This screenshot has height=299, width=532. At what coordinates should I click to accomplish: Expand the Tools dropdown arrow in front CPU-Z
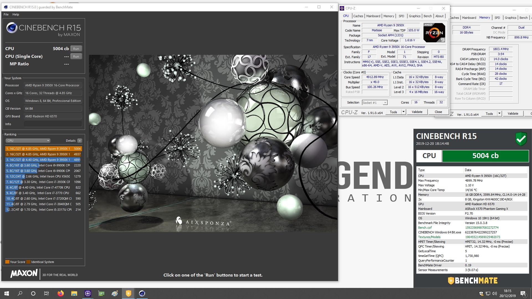tap(403, 112)
